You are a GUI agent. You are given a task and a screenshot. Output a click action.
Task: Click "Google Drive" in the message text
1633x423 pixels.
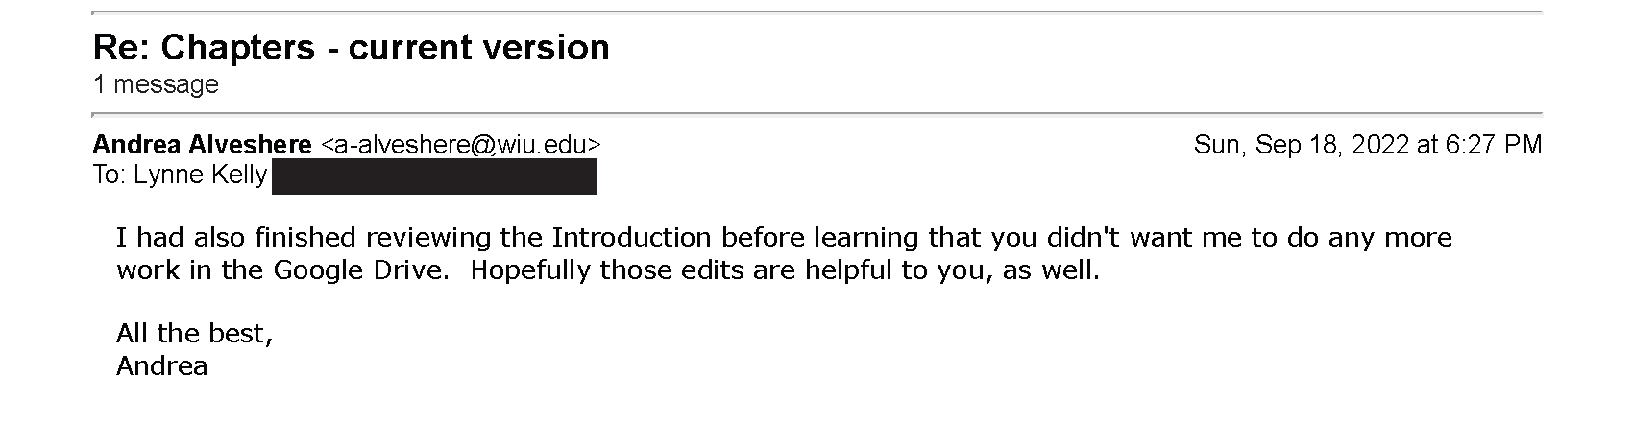click(360, 270)
